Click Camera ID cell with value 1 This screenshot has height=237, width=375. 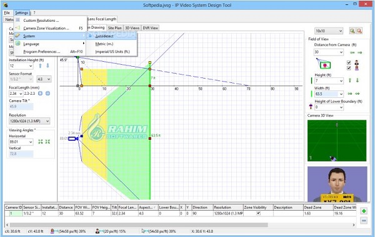tap(14, 213)
